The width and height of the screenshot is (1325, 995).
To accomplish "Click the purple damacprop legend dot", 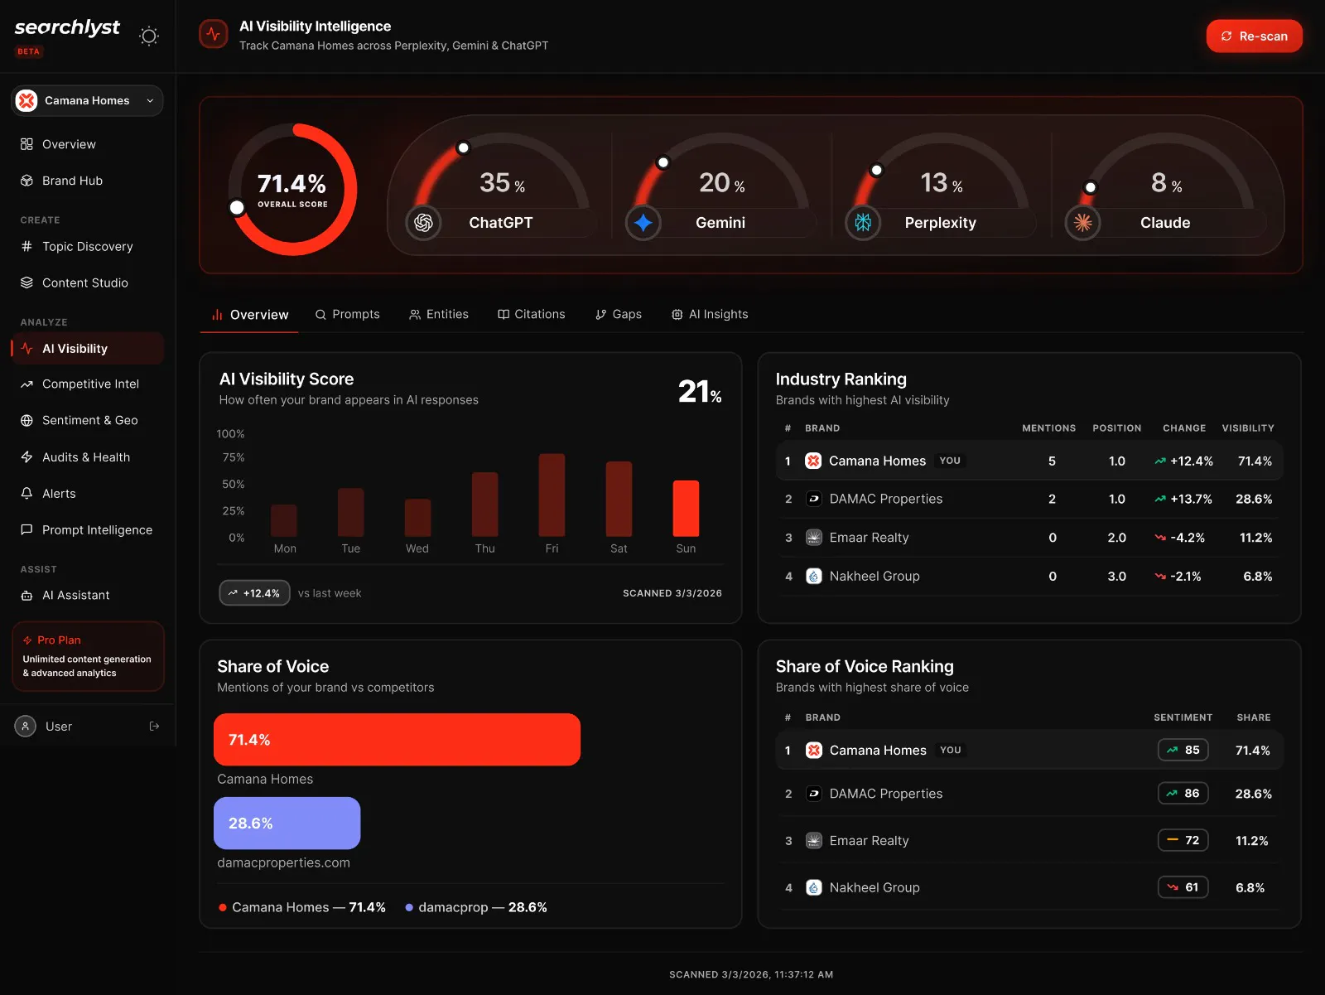I will tap(409, 908).
